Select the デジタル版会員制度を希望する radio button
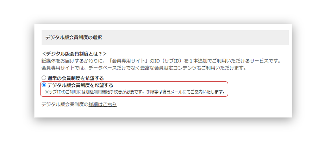The height and width of the screenshot is (145, 331). click(x=44, y=85)
